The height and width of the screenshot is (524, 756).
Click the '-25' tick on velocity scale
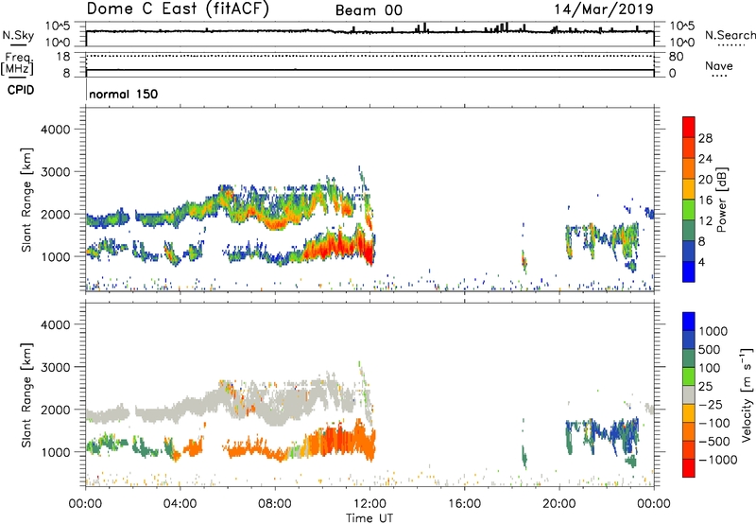click(x=712, y=404)
